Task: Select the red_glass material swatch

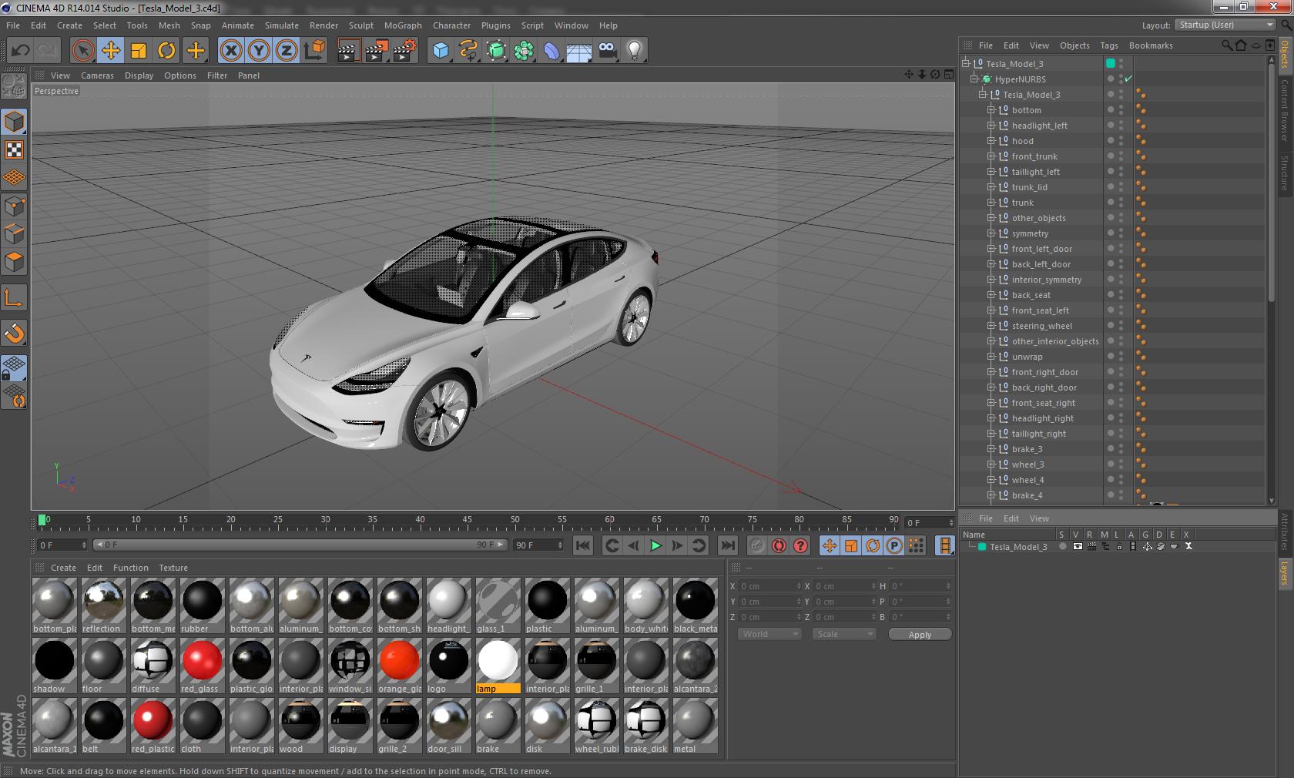Action: pyautogui.click(x=202, y=666)
